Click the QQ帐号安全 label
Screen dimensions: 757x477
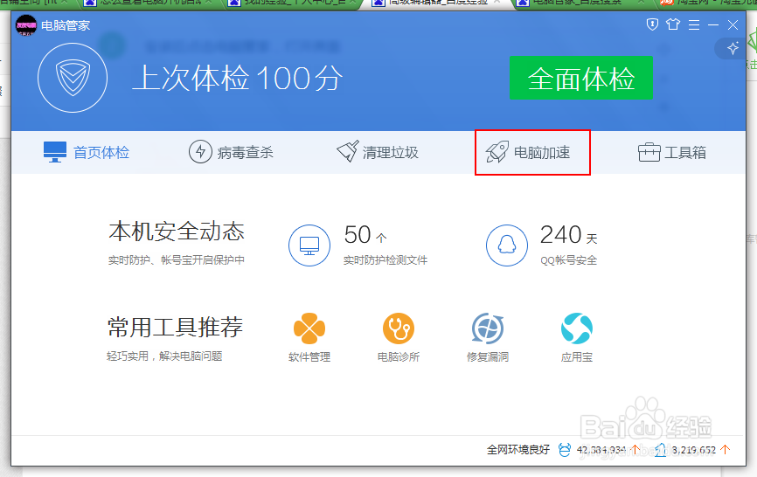tap(569, 260)
